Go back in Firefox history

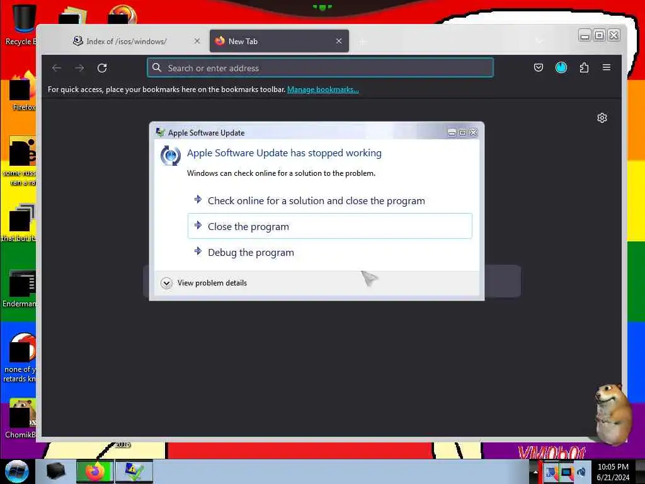[x=57, y=68]
